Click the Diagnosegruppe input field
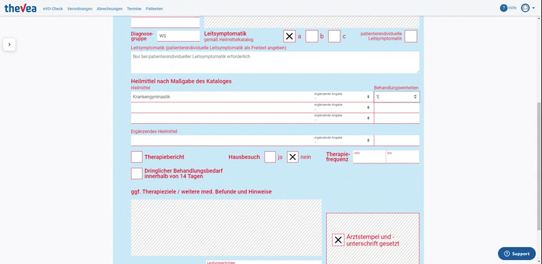Image resolution: width=542 pixels, height=264 pixels. 178,36
